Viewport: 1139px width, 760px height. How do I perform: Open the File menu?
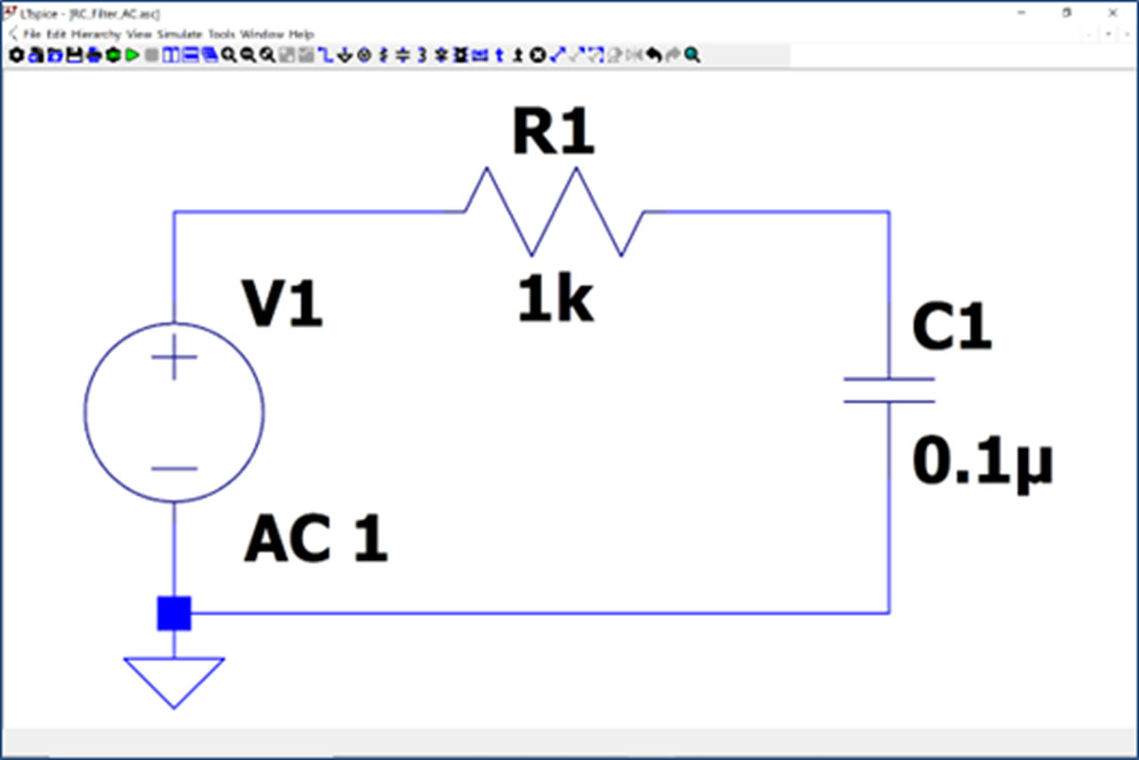tap(32, 34)
